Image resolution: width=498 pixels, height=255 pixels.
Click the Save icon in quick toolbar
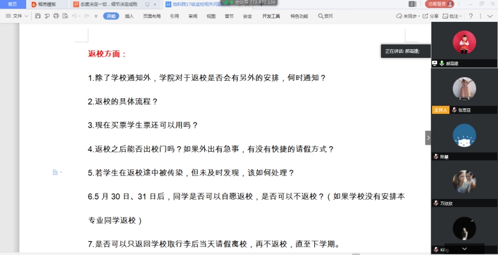(x=38, y=16)
